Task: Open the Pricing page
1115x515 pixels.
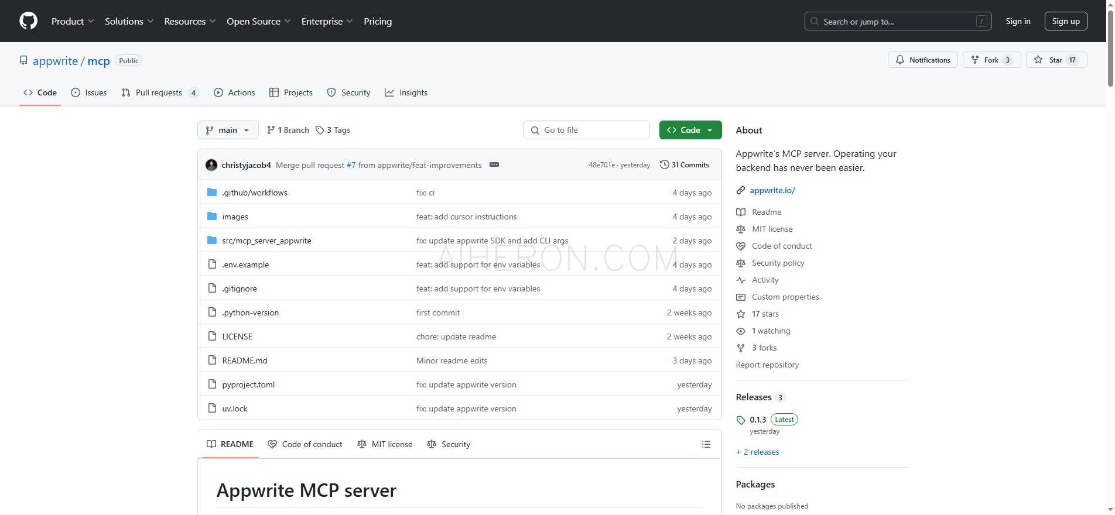Action: [x=378, y=21]
